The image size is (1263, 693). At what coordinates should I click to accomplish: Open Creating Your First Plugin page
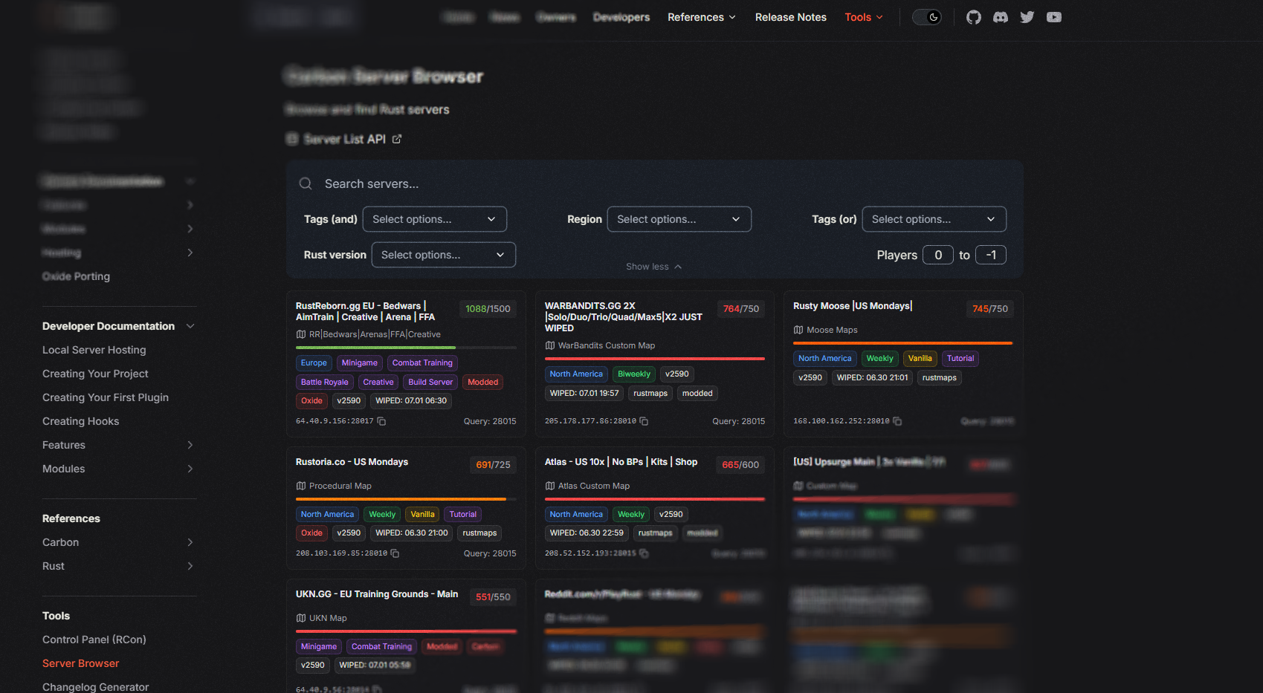[x=106, y=397]
